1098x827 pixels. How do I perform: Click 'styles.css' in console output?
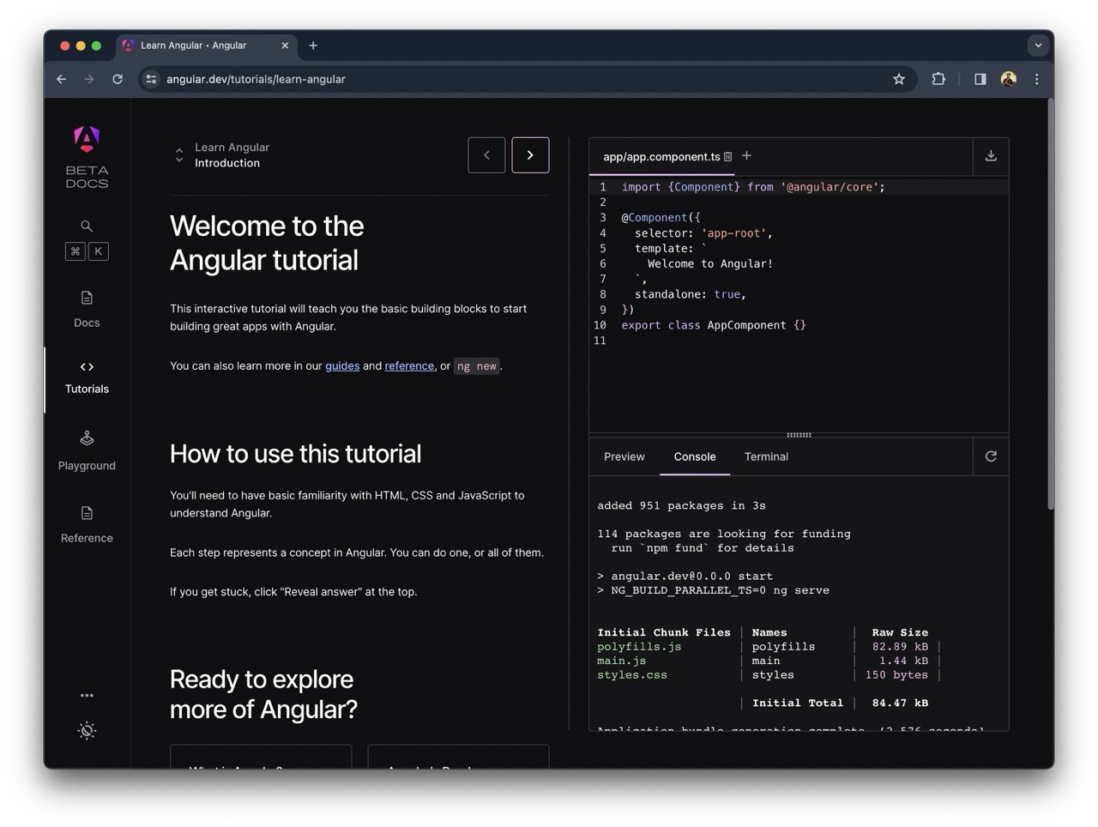632,675
